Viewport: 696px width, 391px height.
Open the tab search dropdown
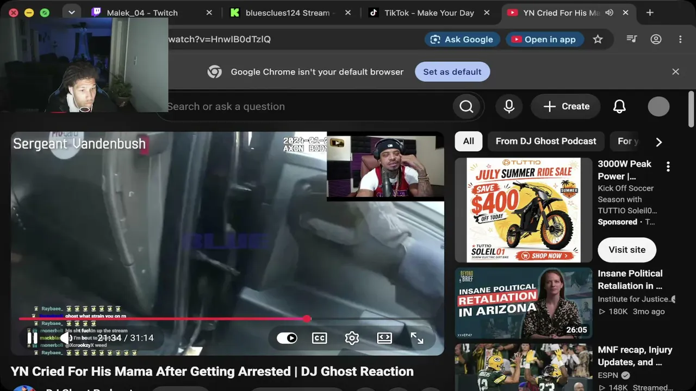(71, 12)
